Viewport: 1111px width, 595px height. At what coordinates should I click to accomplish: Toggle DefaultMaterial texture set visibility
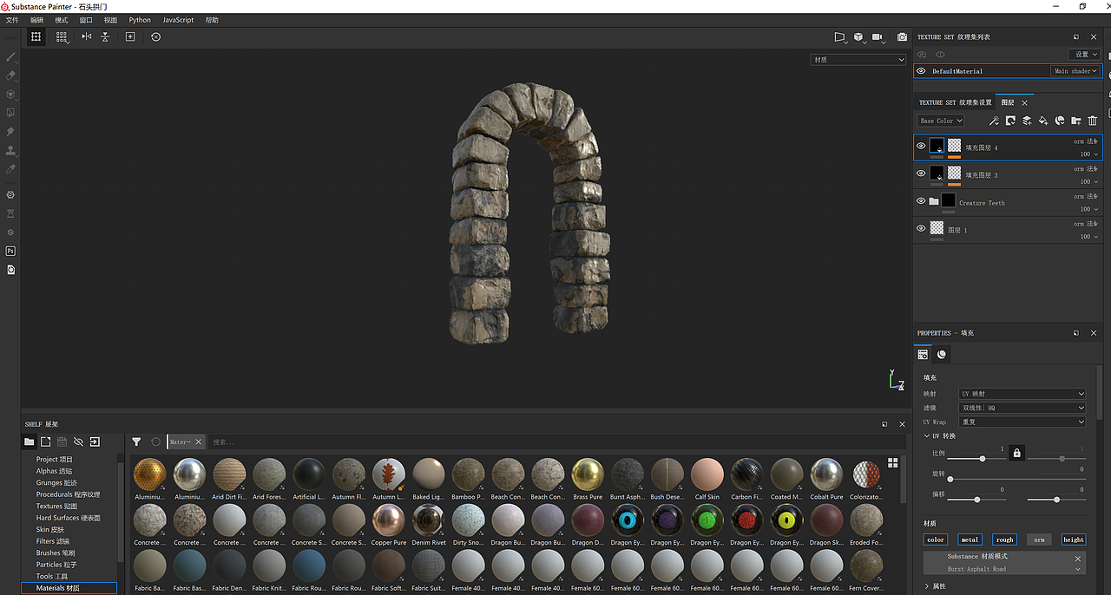point(922,71)
